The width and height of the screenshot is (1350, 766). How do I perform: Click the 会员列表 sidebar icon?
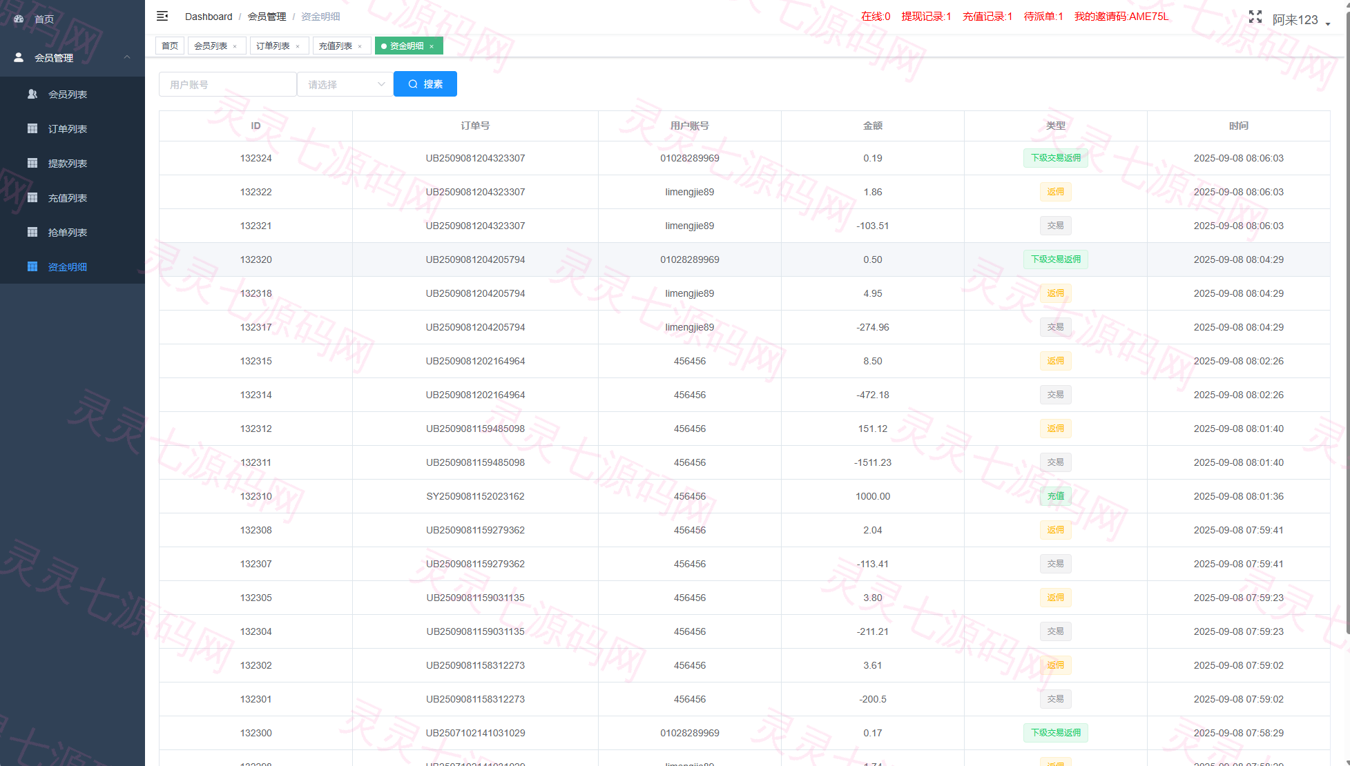coord(32,94)
